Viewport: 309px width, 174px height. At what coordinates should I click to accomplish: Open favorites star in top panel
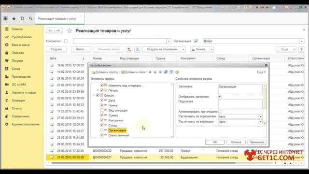click(14, 18)
